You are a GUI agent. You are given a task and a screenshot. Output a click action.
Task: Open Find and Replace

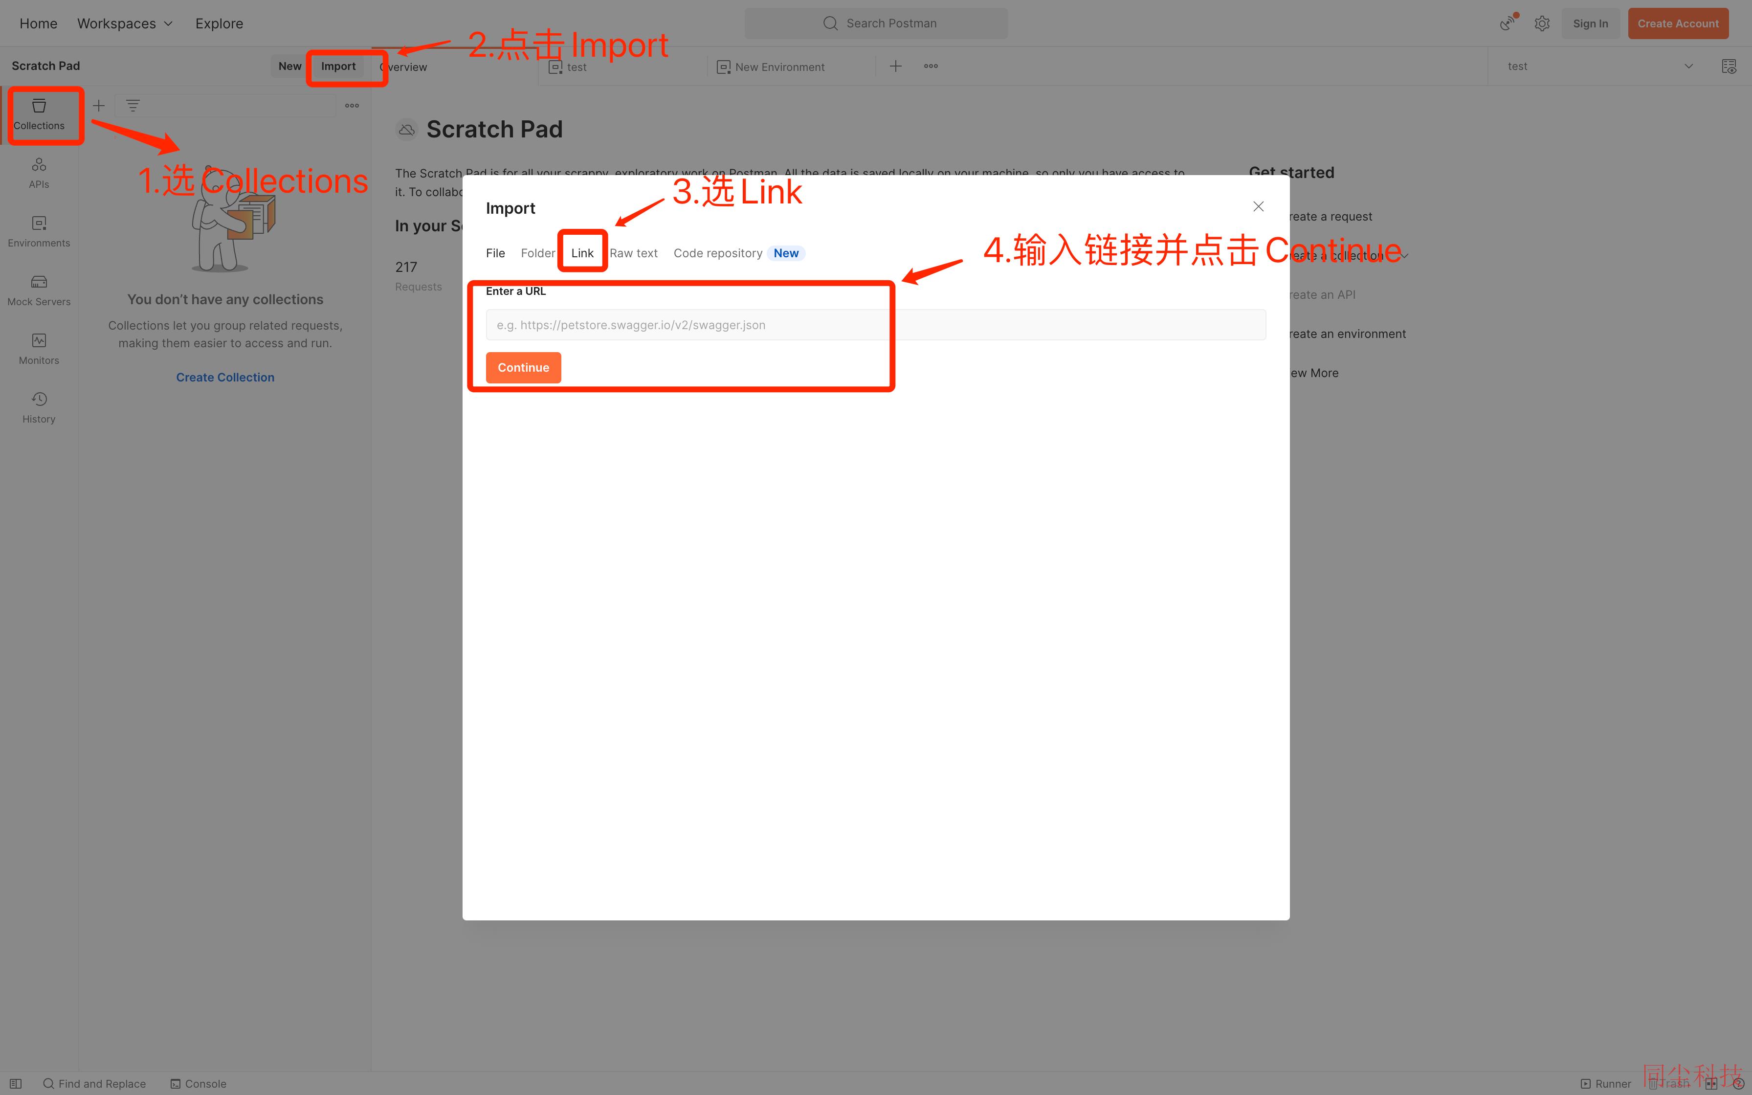[94, 1083]
